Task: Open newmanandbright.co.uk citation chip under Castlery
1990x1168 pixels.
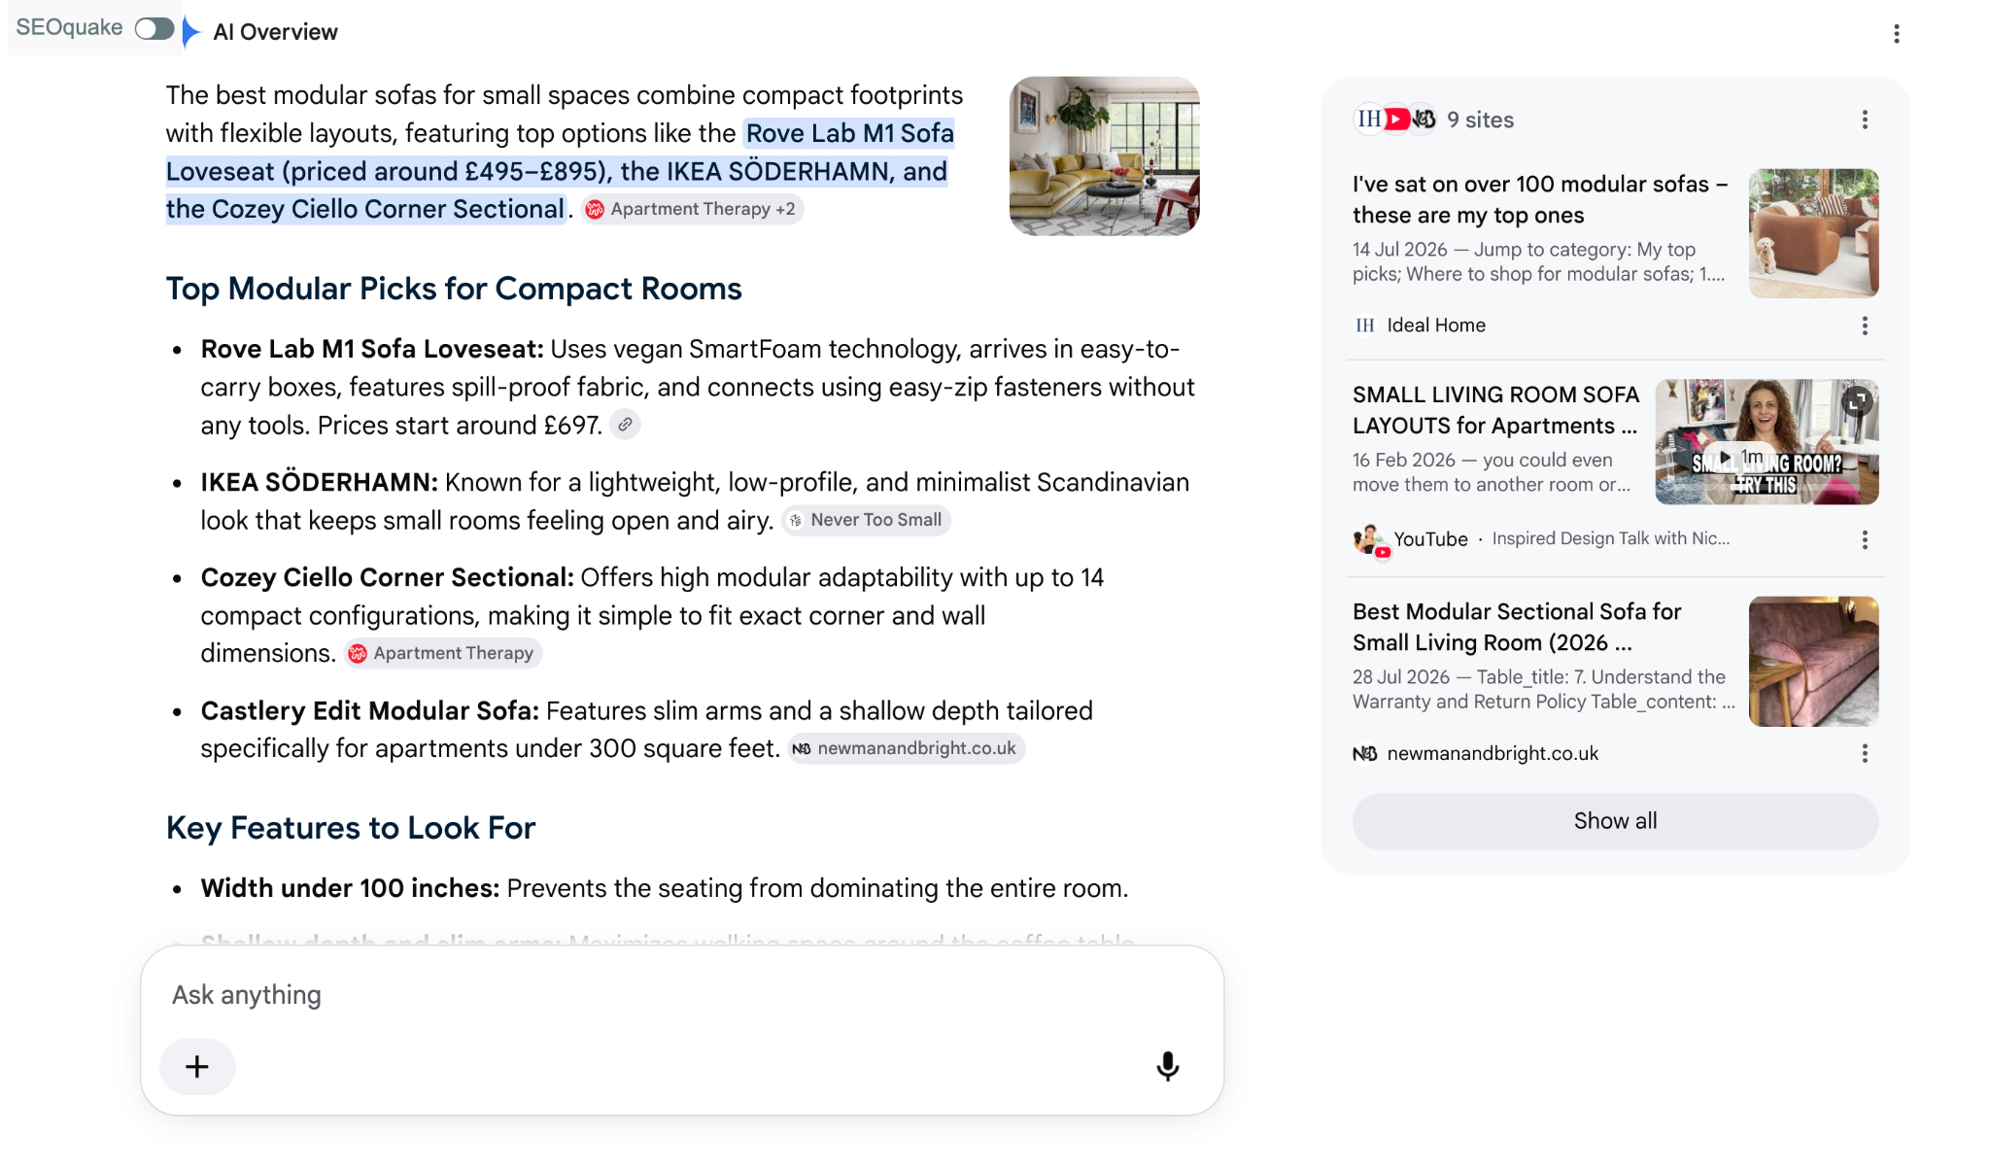Action: [x=906, y=748]
